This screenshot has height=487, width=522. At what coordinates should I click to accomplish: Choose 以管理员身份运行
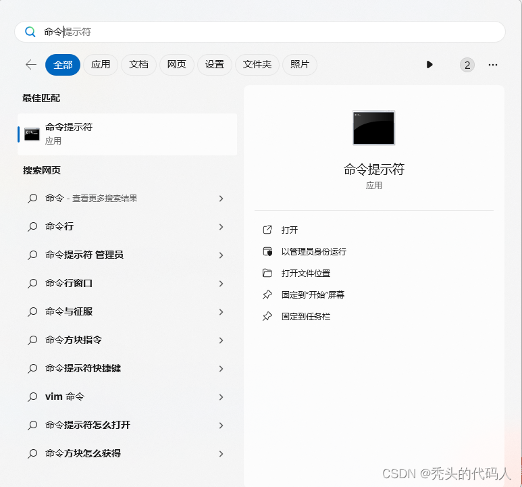point(313,252)
